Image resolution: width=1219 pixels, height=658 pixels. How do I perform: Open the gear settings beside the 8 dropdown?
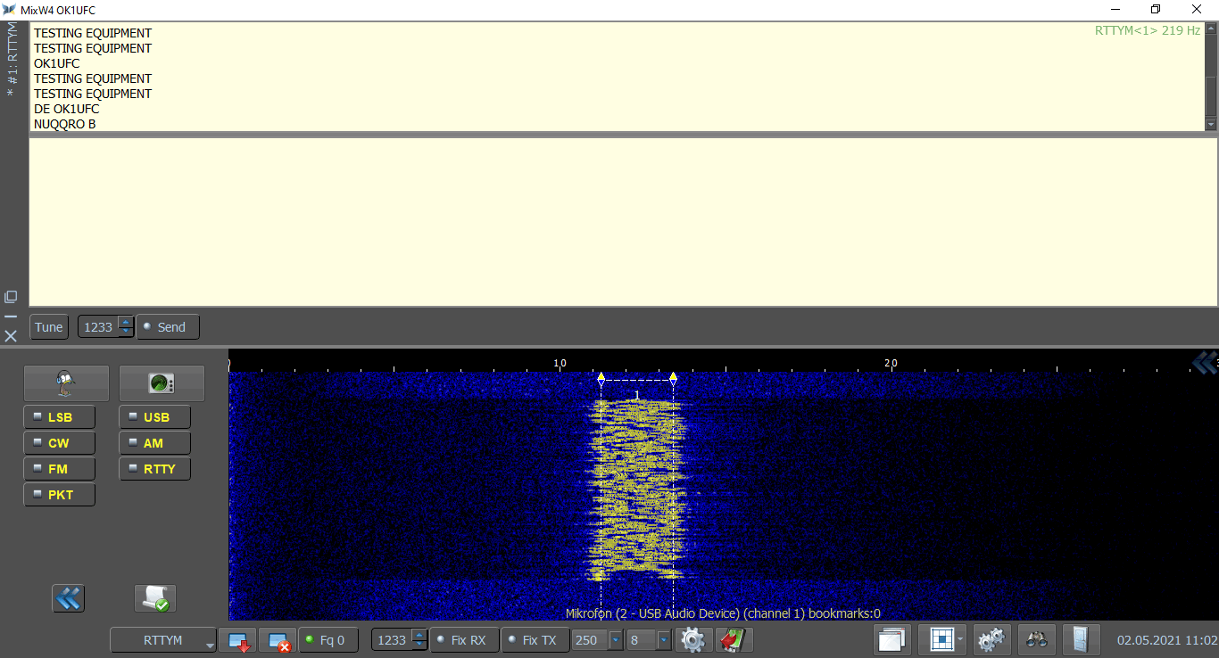coord(693,640)
